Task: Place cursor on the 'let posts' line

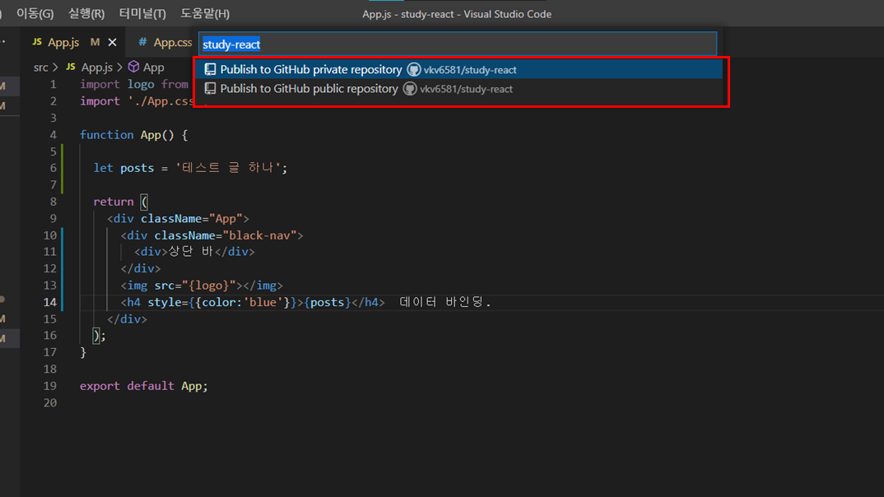Action: coord(190,168)
